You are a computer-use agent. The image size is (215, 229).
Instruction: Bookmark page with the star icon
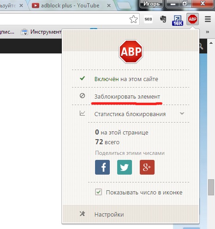click(133, 19)
